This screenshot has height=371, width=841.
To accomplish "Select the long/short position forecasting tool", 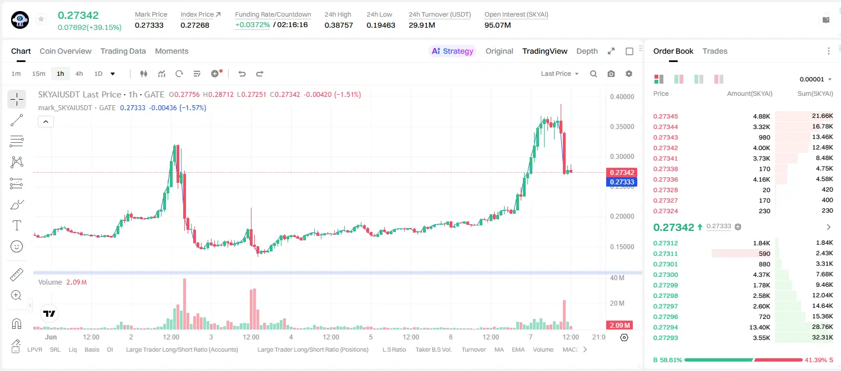I will point(17,183).
